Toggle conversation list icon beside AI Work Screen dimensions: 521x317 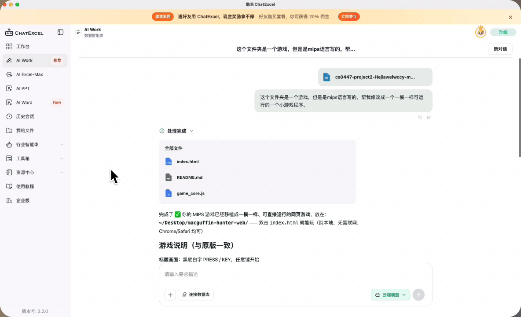(78, 32)
